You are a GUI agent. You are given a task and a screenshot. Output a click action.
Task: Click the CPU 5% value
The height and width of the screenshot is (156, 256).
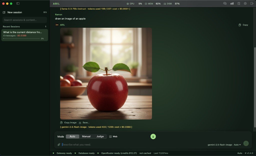pyautogui.click(x=140, y=3)
